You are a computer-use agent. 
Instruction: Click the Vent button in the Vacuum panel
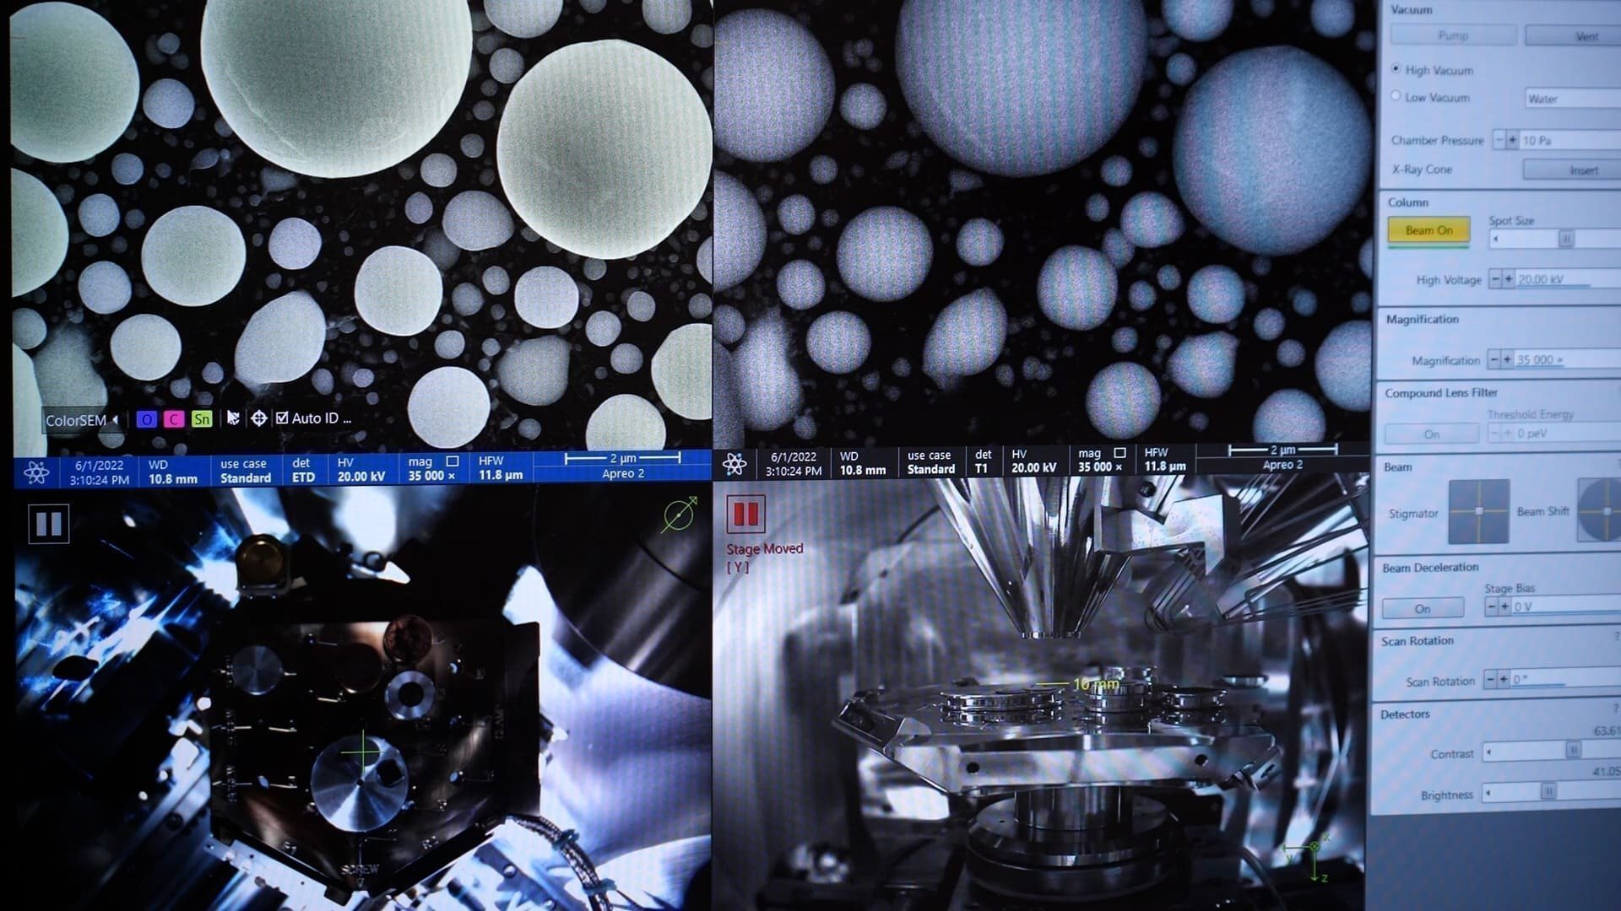tap(1586, 35)
